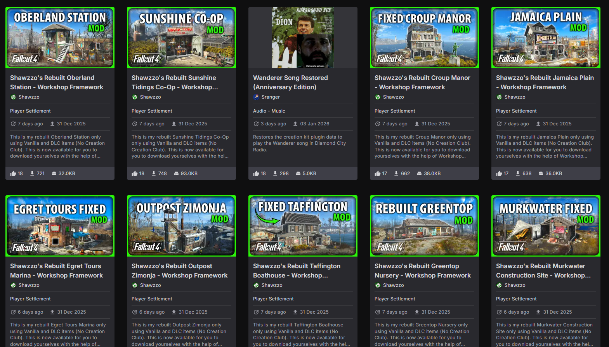Open the Dion Runaround Sue thumbnail image
The image size is (609, 347).
(303, 38)
